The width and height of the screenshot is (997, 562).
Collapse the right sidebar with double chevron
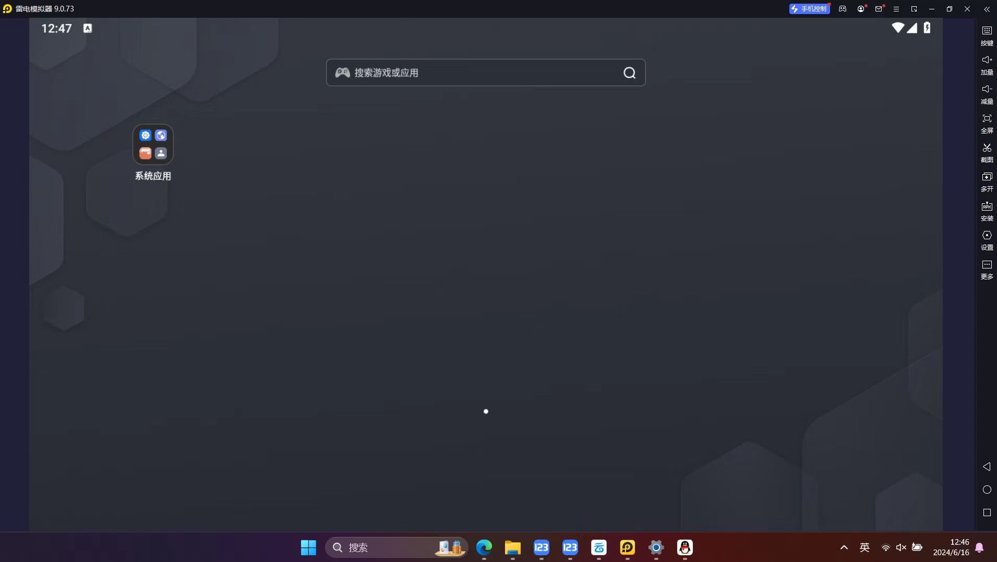[x=987, y=9]
